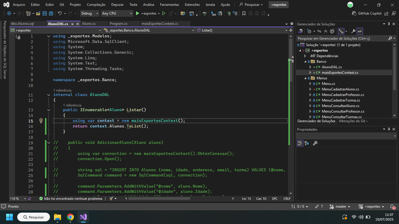Click the Solution Explorer views switch icon

coord(301,31)
